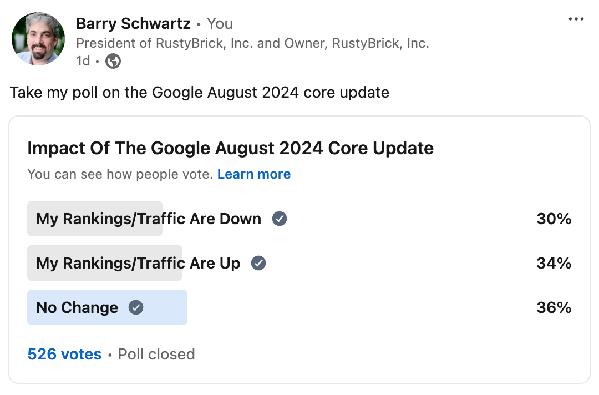
Task: Open the three-dot post options menu
Action: pos(576,19)
